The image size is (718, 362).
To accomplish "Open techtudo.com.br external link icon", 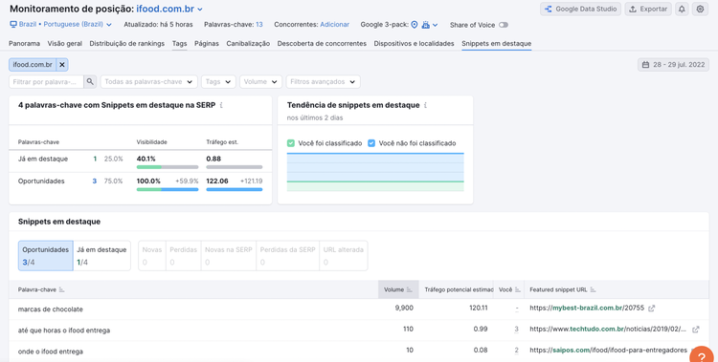I will [x=696, y=330].
